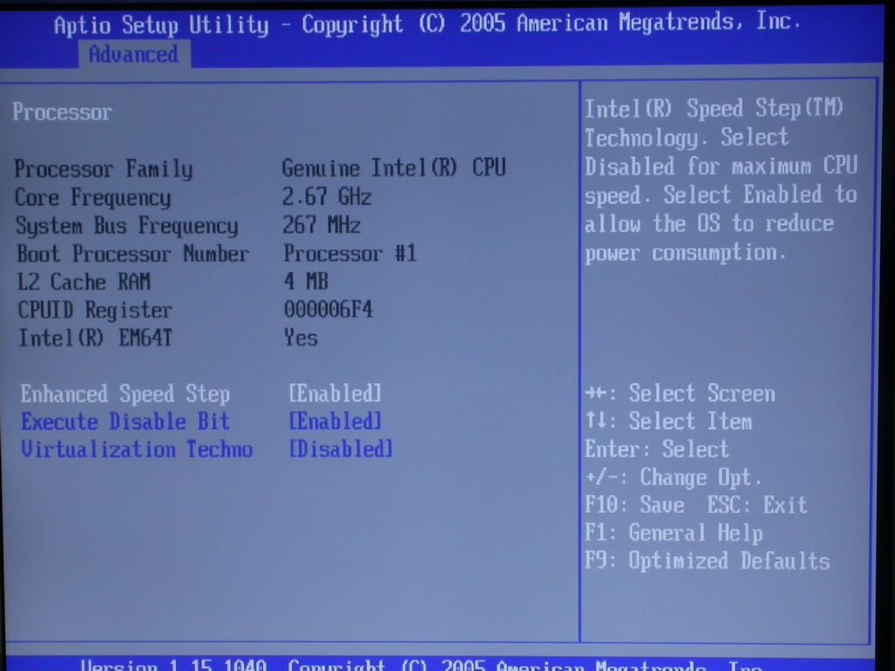Viewport: 895px width, 671px height.
Task: Toggle Enhanced Speed Step Enabled value
Action: pos(335,394)
